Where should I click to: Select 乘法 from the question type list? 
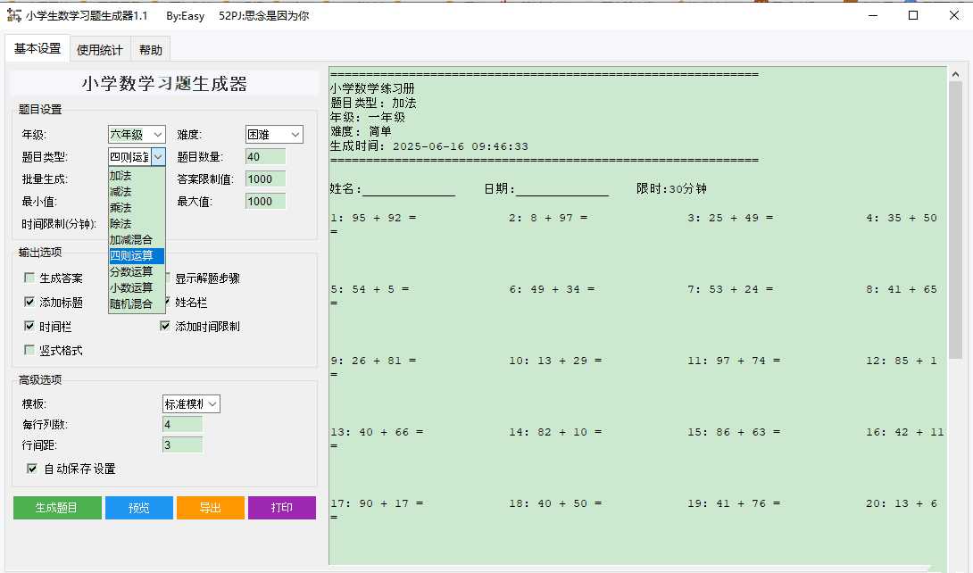pos(121,205)
